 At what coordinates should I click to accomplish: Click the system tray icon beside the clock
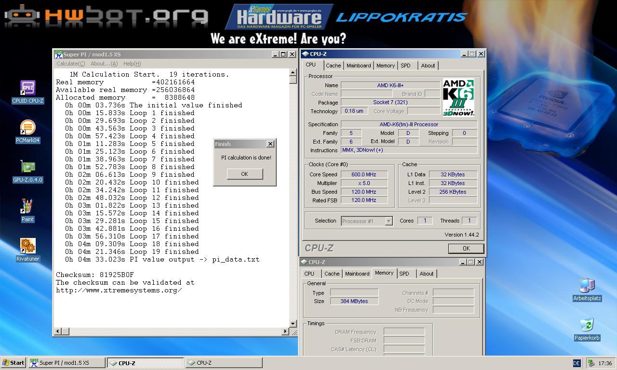[591, 363]
